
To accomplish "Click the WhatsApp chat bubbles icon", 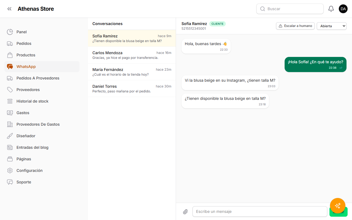I will click(x=10, y=67).
